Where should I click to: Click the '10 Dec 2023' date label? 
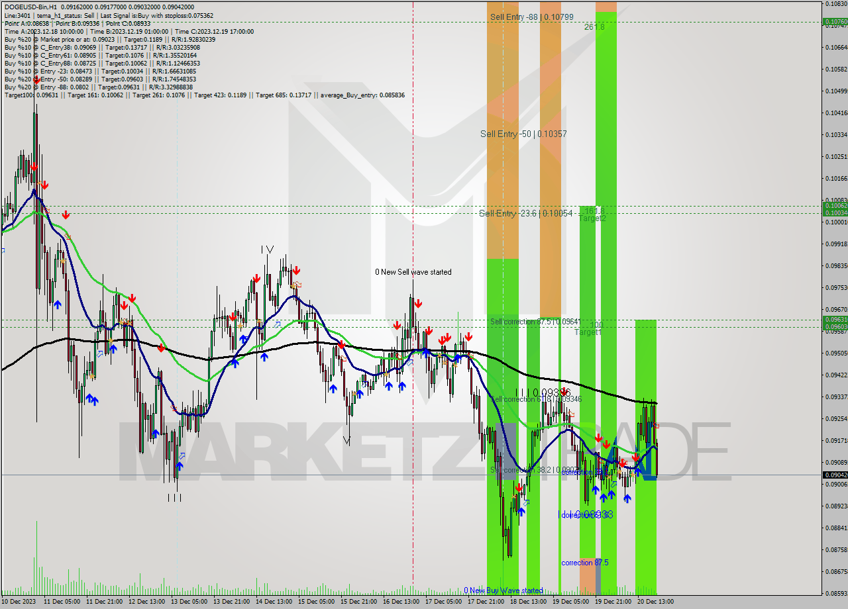point(19,602)
